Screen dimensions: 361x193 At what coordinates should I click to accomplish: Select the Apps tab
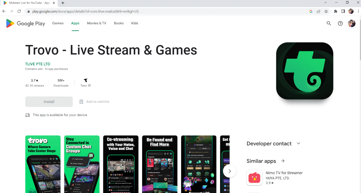tap(75, 23)
